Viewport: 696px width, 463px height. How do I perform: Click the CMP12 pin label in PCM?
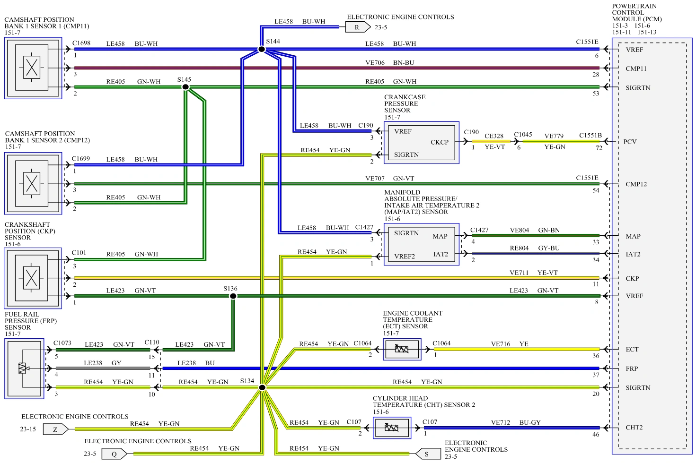(x=636, y=184)
